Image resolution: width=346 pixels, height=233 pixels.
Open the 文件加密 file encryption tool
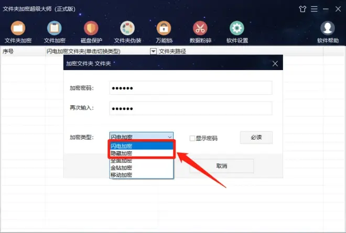55,32
